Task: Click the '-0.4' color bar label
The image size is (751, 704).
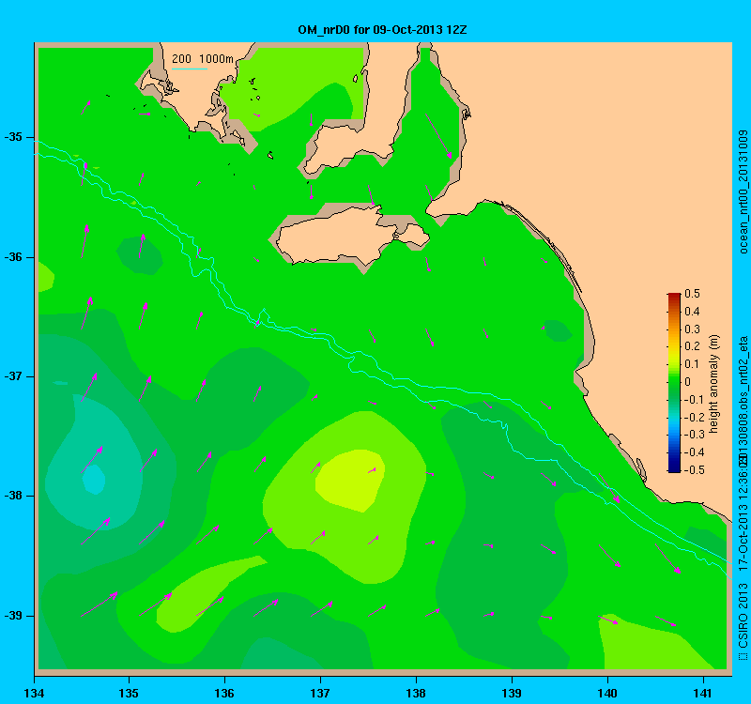Action: pos(693,452)
